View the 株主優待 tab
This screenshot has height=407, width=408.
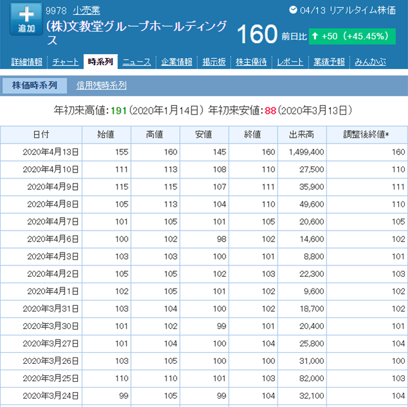coord(251,62)
